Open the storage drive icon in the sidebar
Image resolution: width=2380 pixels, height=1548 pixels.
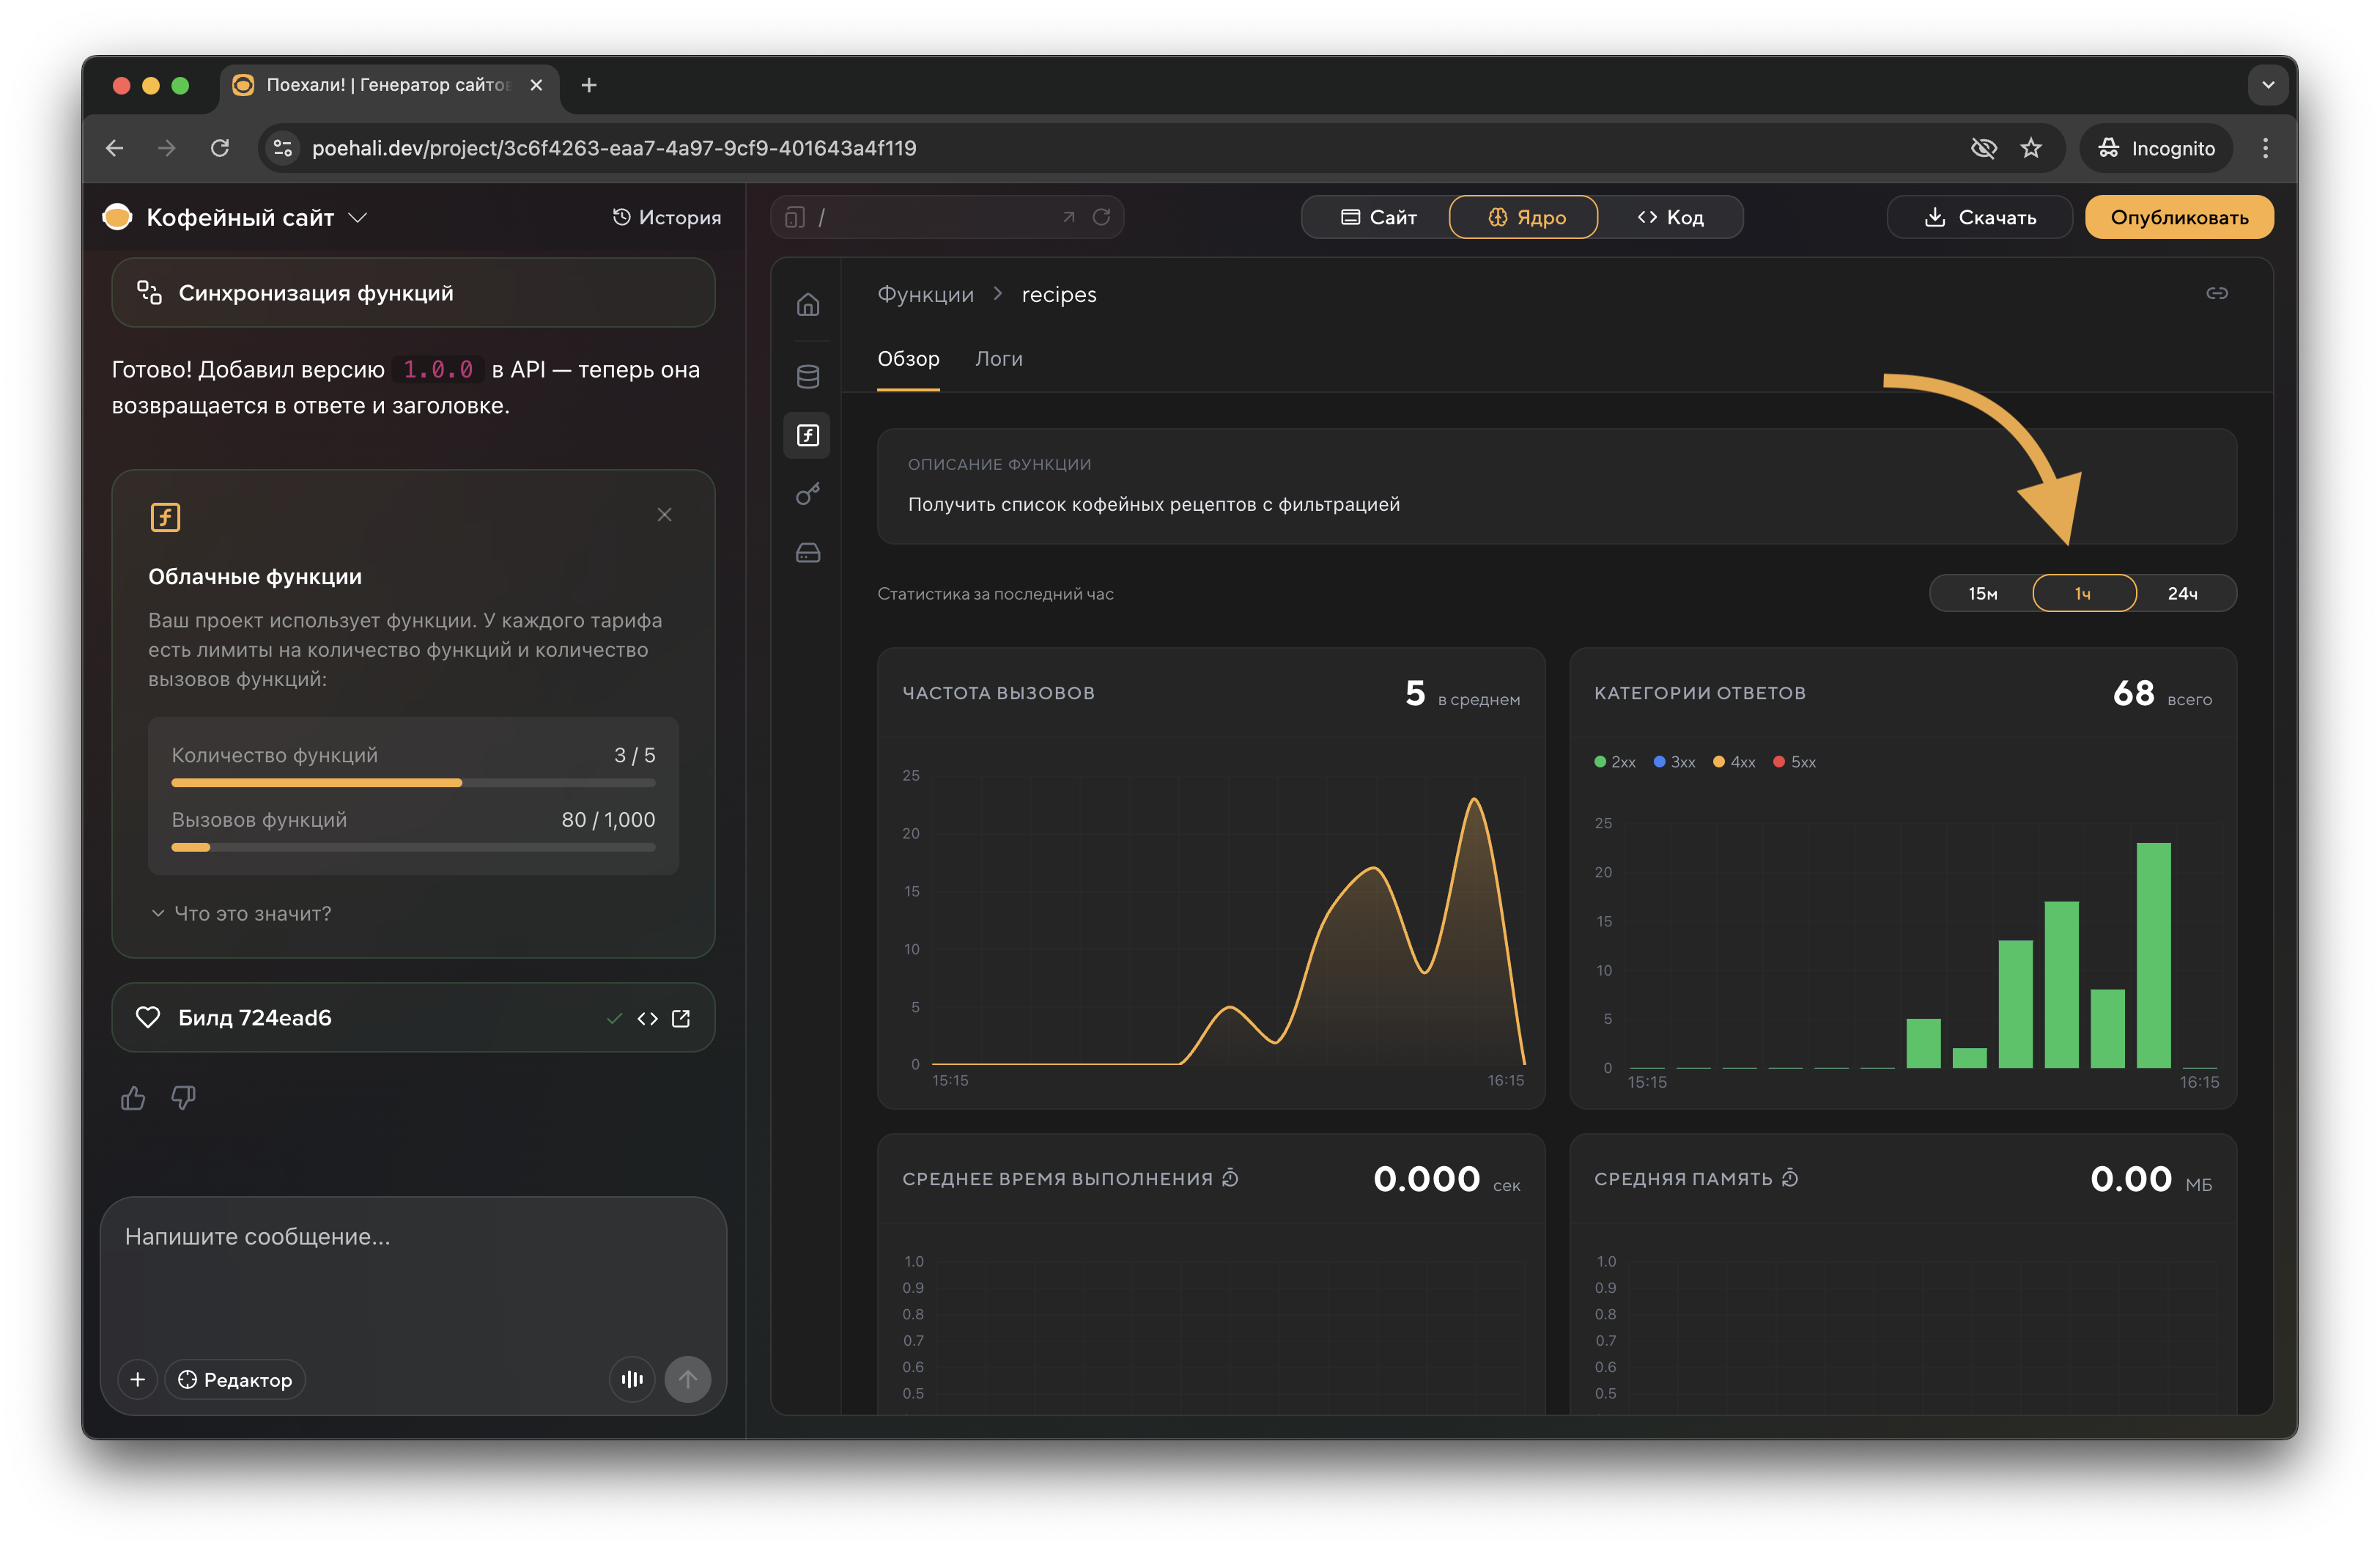(x=808, y=553)
